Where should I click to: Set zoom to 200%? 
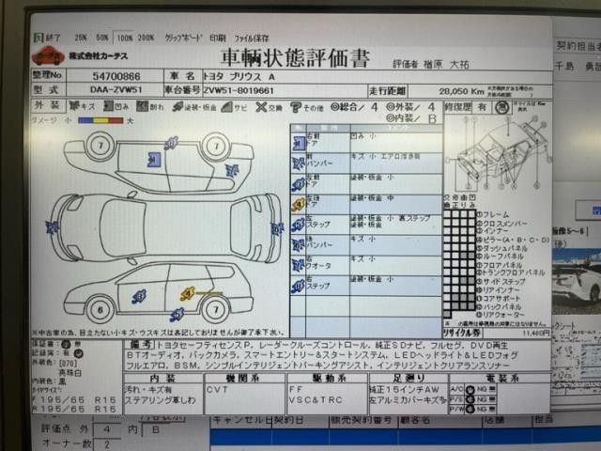(x=146, y=38)
